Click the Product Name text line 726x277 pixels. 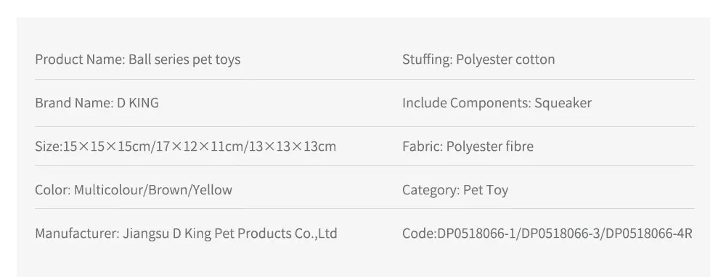pyautogui.click(x=137, y=59)
